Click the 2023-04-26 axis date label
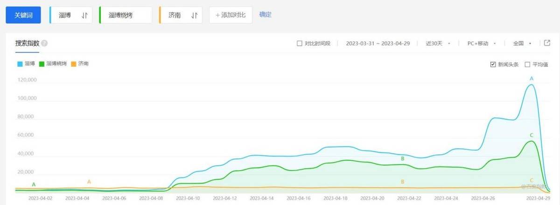Image resolution: width=560 pixels, height=205 pixels. pos(483,198)
